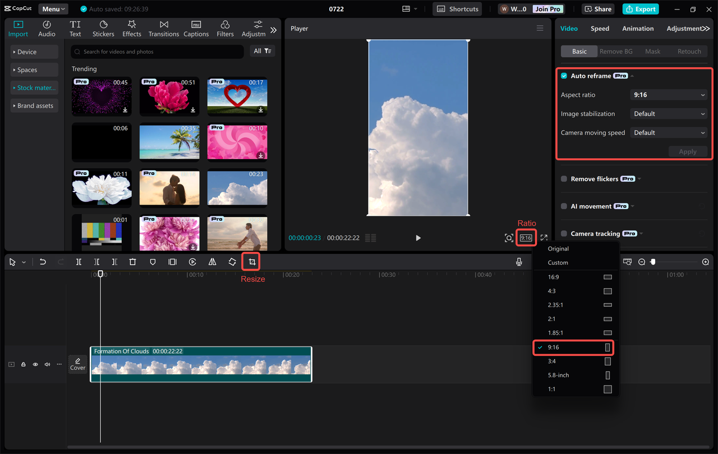Select the Delete icon above the timeline
Image resolution: width=718 pixels, height=454 pixels.
coord(132,261)
